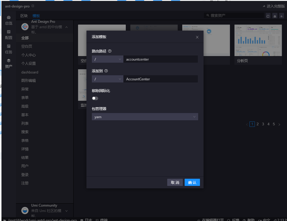Image resolution: width=287 pixels, height=221 pixels.
Task: Open the 配置 configuration sidebar icon
Action: (9, 35)
